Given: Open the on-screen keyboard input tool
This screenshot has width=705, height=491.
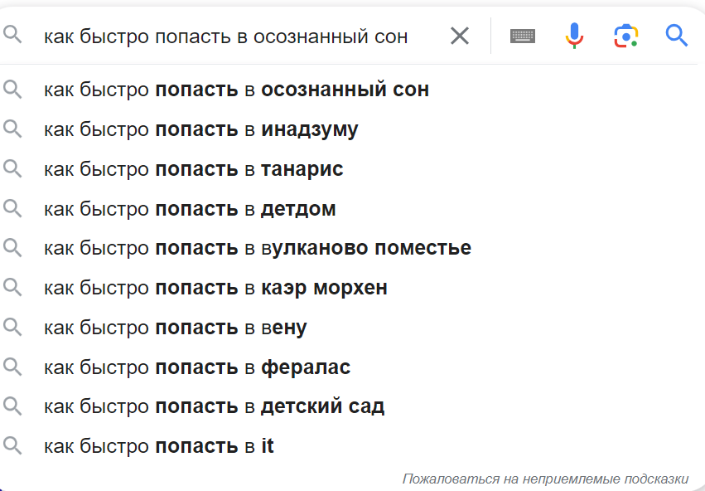Looking at the screenshot, I should pos(523,36).
